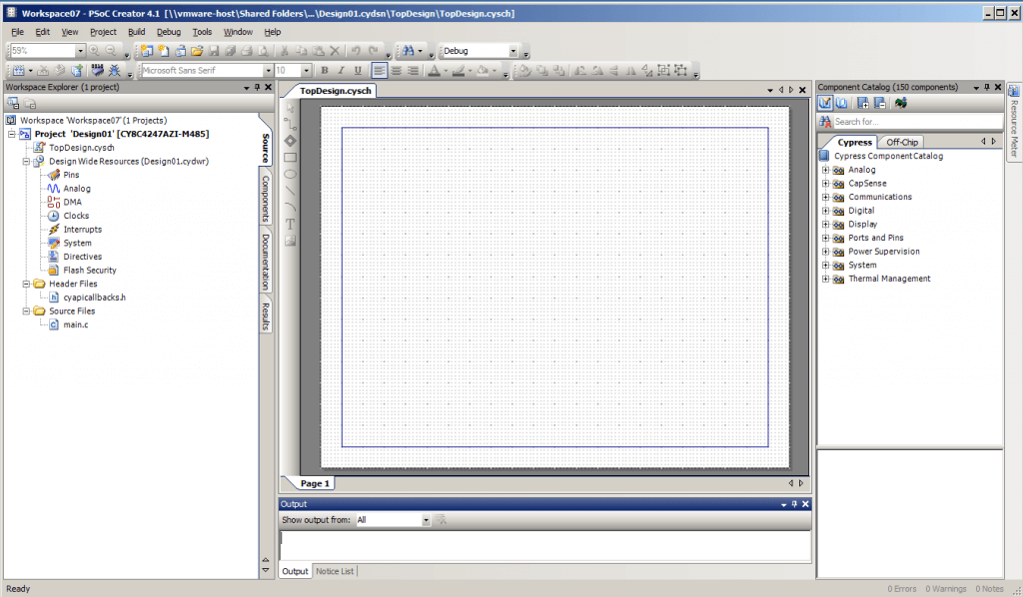
Task: Collapse the Design Wide Resources node
Action: (x=26, y=161)
